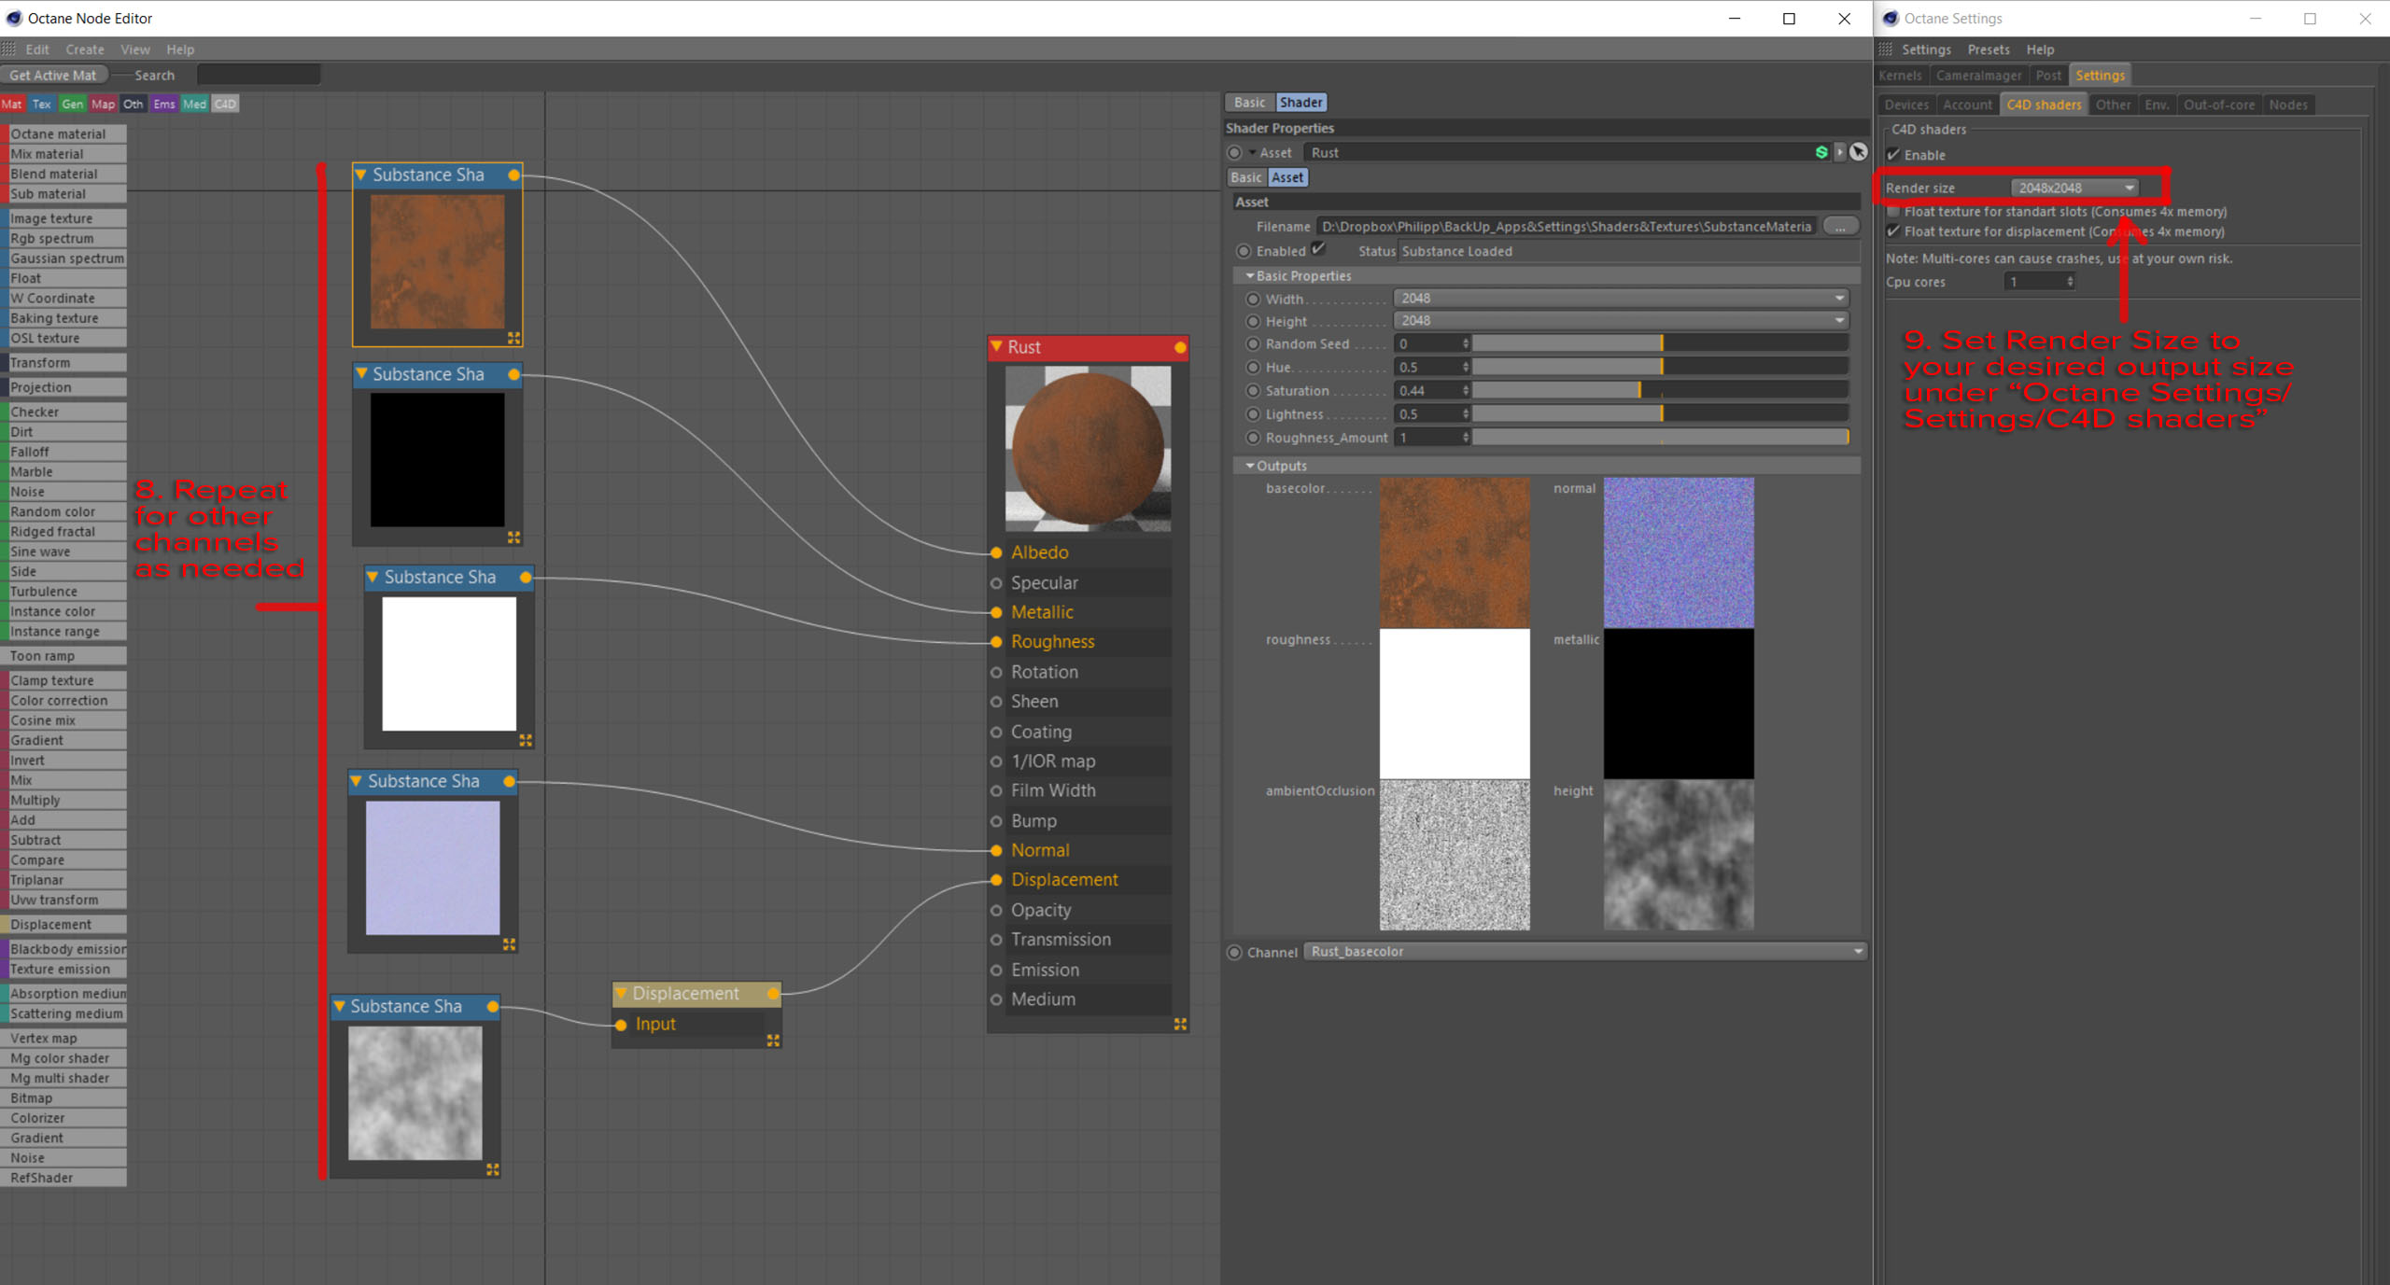Open the Channel Rust_basecolor dropdown
The width and height of the screenshot is (2390, 1285).
(x=1583, y=952)
